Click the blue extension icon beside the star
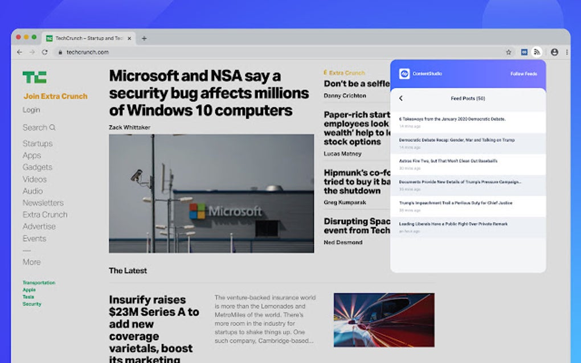This screenshot has width=581, height=363. click(524, 52)
